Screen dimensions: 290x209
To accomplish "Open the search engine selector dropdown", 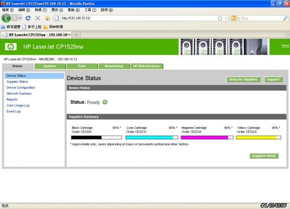I will 235,18.
